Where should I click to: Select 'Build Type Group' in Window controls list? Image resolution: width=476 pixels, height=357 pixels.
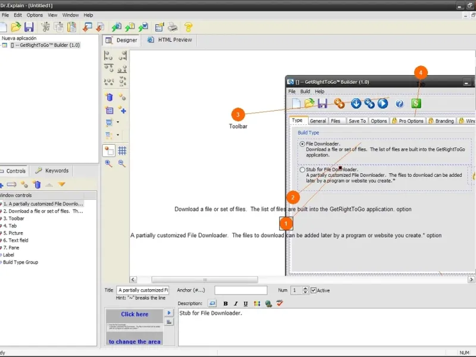(21, 262)
